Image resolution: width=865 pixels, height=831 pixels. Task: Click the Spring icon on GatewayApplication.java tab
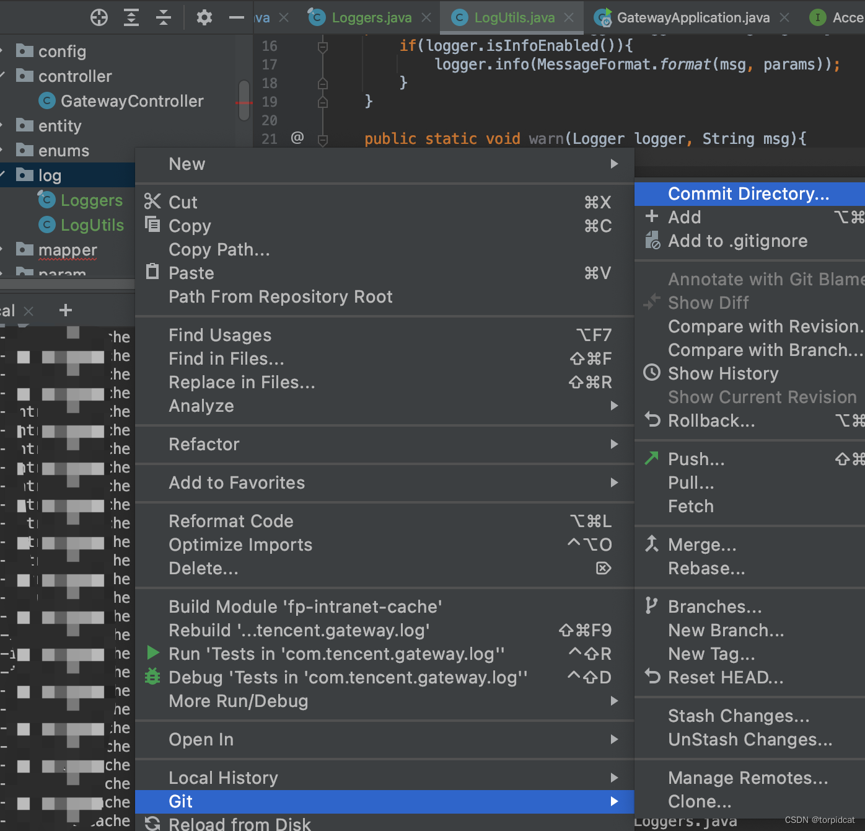click(602, 17)
